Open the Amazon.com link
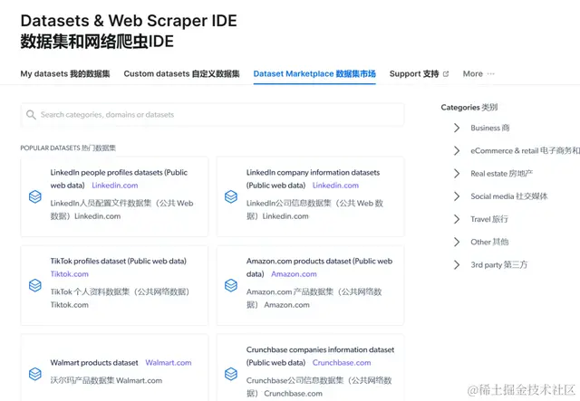The image size is (580, 401). pos(294,274)
